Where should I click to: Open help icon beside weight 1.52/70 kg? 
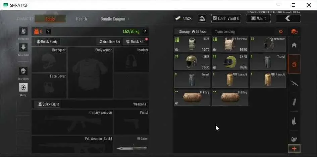click(x=145, y=31)
